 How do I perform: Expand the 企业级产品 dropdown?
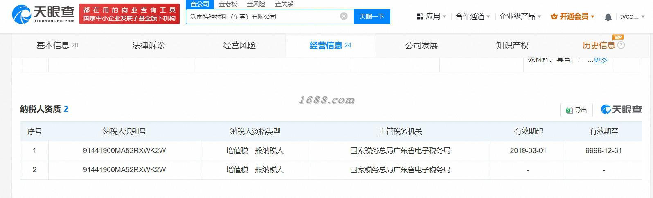click(520, 16)
